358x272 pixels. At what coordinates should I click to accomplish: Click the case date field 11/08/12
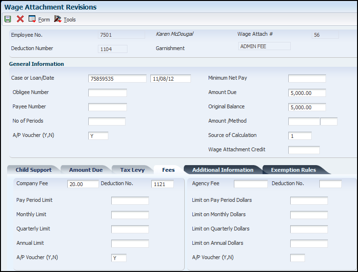click(170, 78)
